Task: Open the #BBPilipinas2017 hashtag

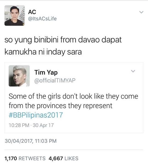Action: [x=36, y=115]
